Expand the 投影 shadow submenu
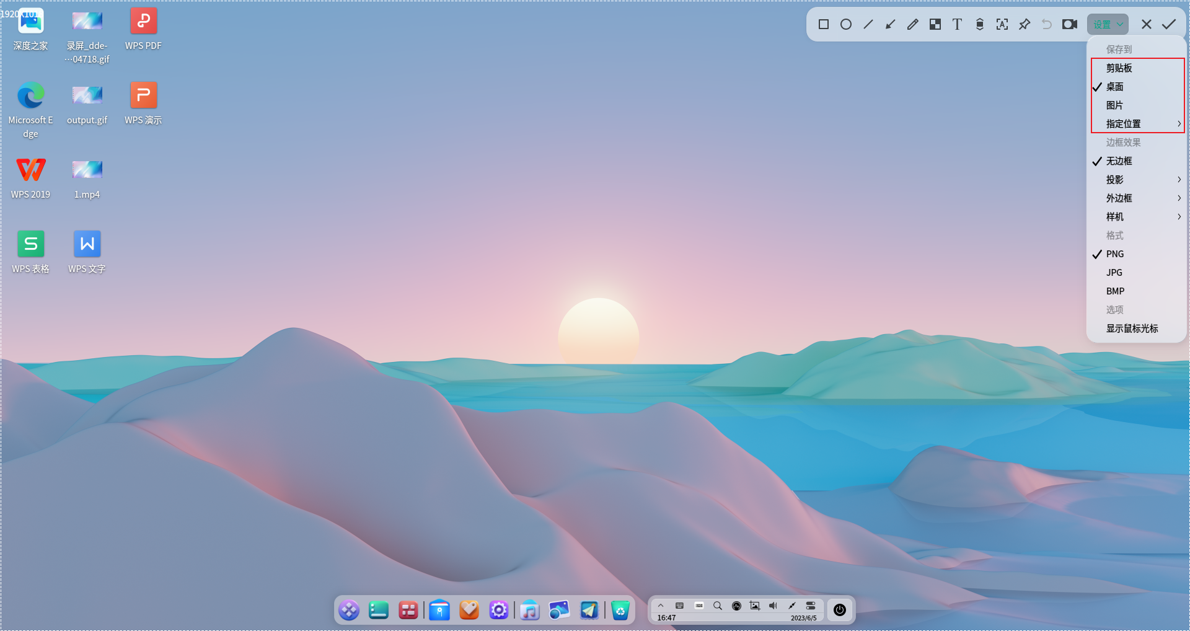Screen dimensions: 1190x631 pos(1137,180)
